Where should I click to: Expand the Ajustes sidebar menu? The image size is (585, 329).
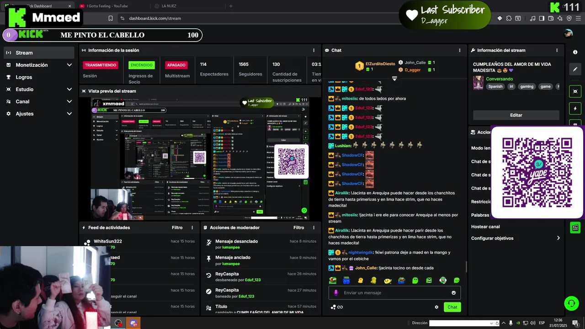(x=39, y=114)
